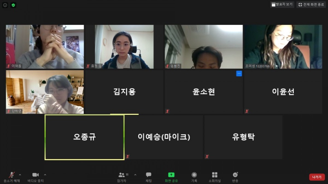
Task: Turn off camera with 비디오 중지
Action: (36, 177)
